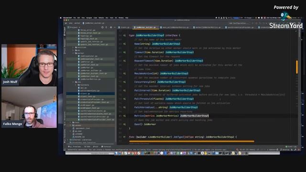The width and height of the screenshot is (306, 172).
Task: Click gutter icon beside MaxJobsActive(int) method
Action: point(124,74)
